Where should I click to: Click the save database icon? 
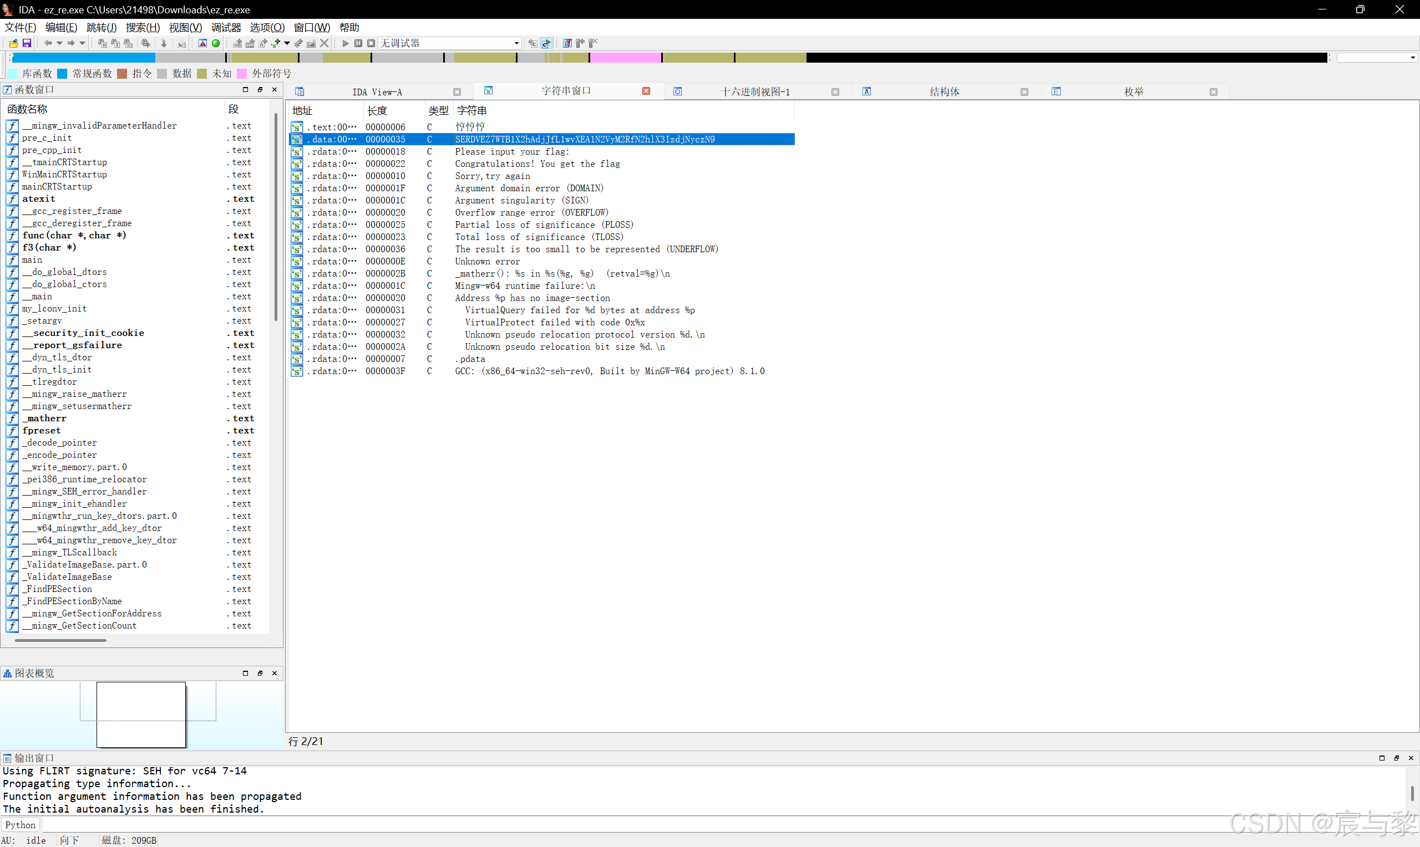point(27,43)
